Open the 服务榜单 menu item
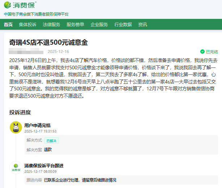Screen dimensions: 222x188 pyautogui.click(x=75, y=25)
